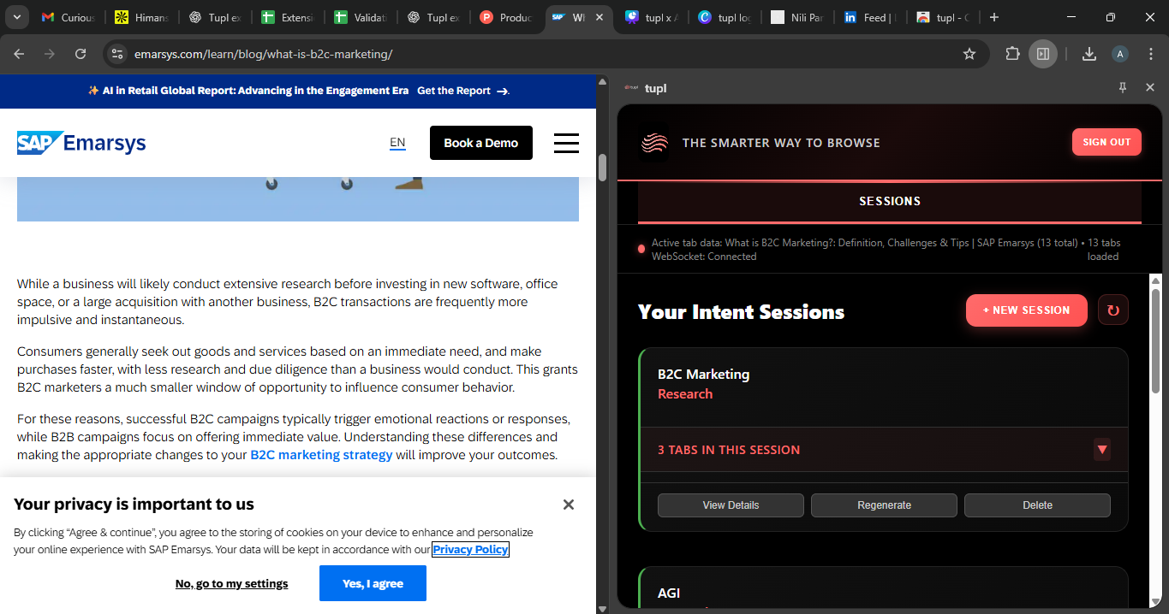Open a new browser tab
This screenshot has width=1169, height=614.
point(994,17)
